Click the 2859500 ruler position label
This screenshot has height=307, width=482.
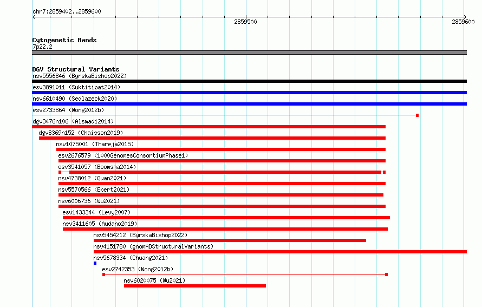245,22
